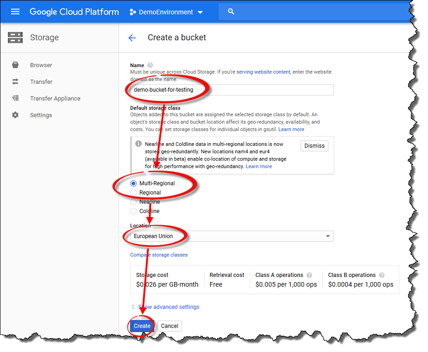Image resolution: width=428 pixels, height=352 pixels.
Task: Dismiss the Nearline and Coldline notice
Action: (x=315, y=146)
